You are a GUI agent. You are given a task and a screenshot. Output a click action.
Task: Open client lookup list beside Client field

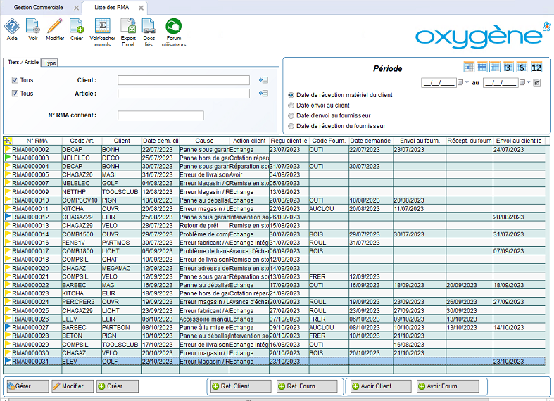click(263, 80)
